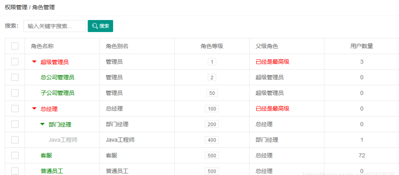Click the 用户数量 column header
This screenshot has width=399, height=175.
[361, 46]
